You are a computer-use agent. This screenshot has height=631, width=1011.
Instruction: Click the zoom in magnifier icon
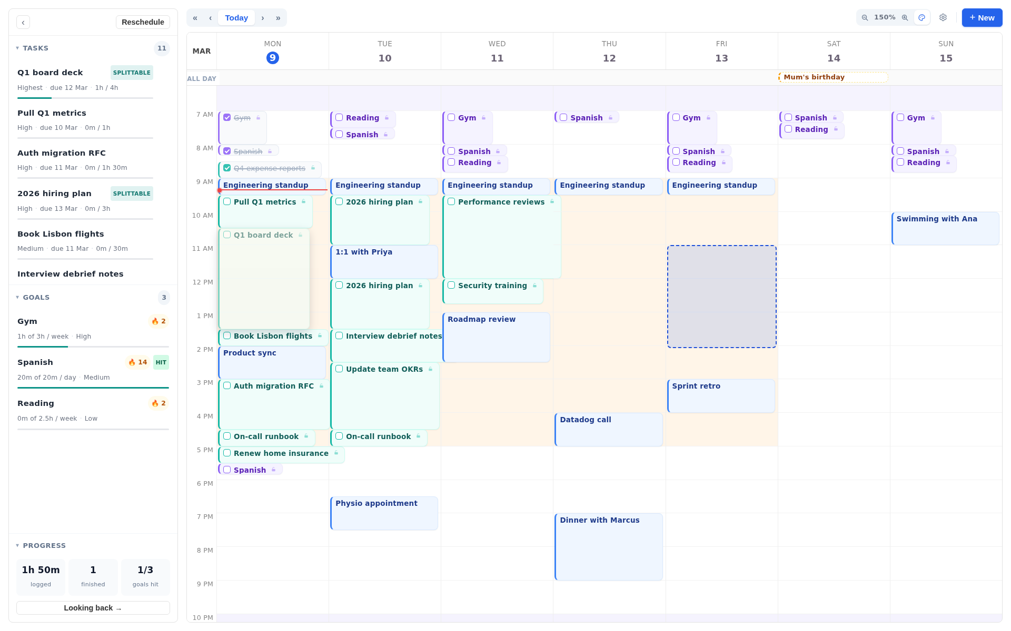[x=905, y=18]
